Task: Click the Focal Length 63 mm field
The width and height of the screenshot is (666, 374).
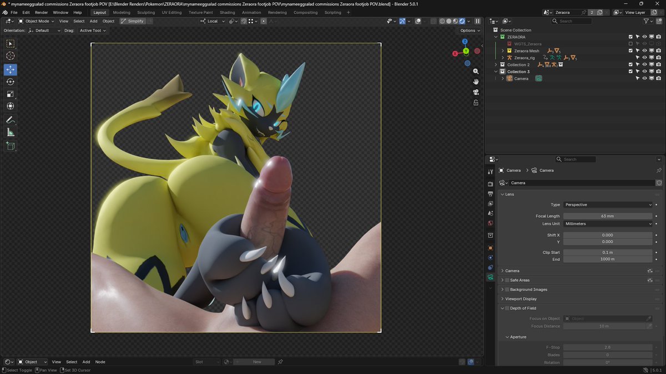Action: (608, 216)
